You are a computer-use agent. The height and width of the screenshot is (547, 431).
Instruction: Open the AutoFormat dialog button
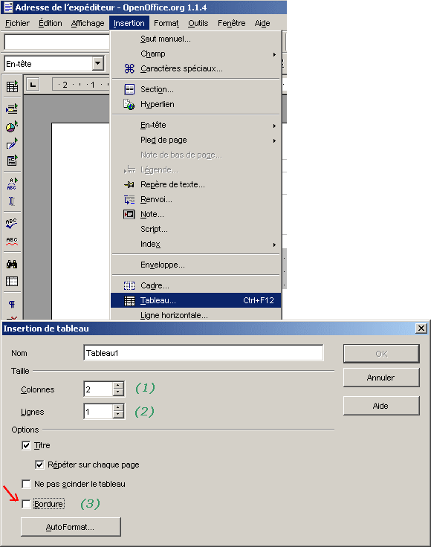[71, 527]
